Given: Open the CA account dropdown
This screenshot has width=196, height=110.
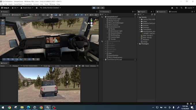Looking at the screenshot, I should (x=15, y=8).
